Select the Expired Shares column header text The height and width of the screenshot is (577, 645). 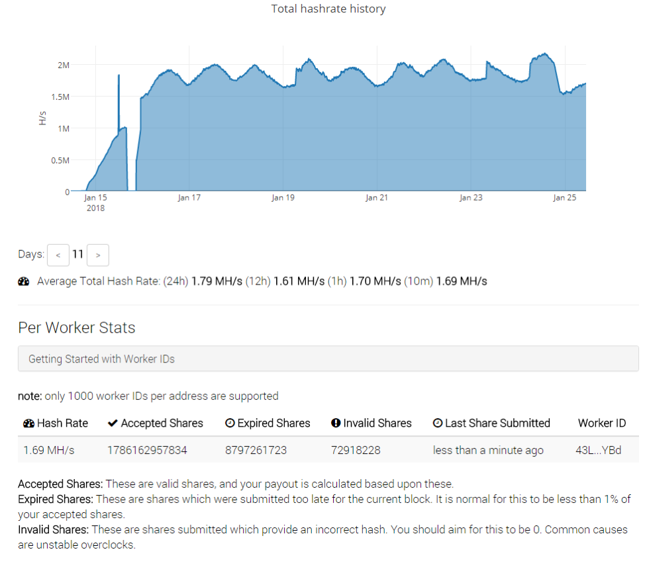273,423
